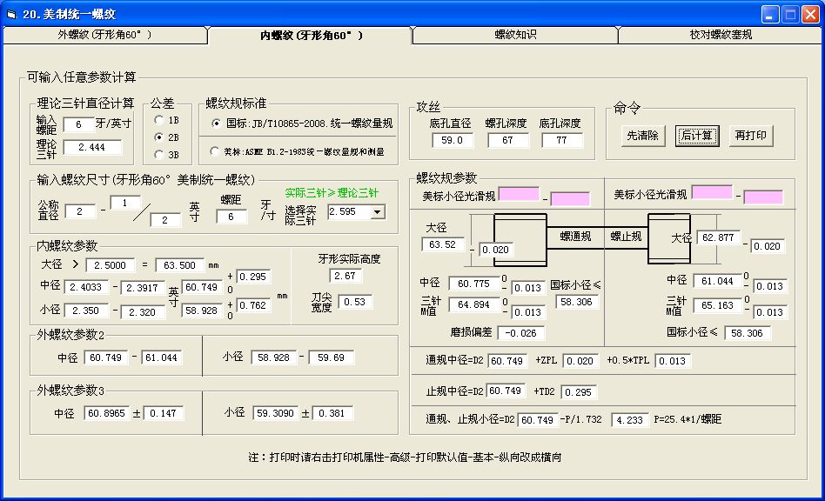The height and width of the screenshot is (501, 825).
Task: Click the 国标小径≤ field under 螺止规
Action: tap(748, 333)
